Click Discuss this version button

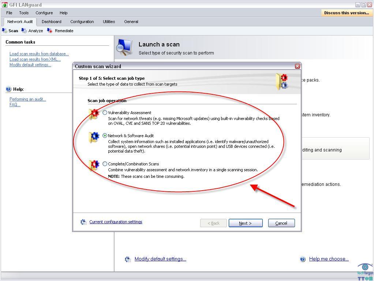click(347, 13)
